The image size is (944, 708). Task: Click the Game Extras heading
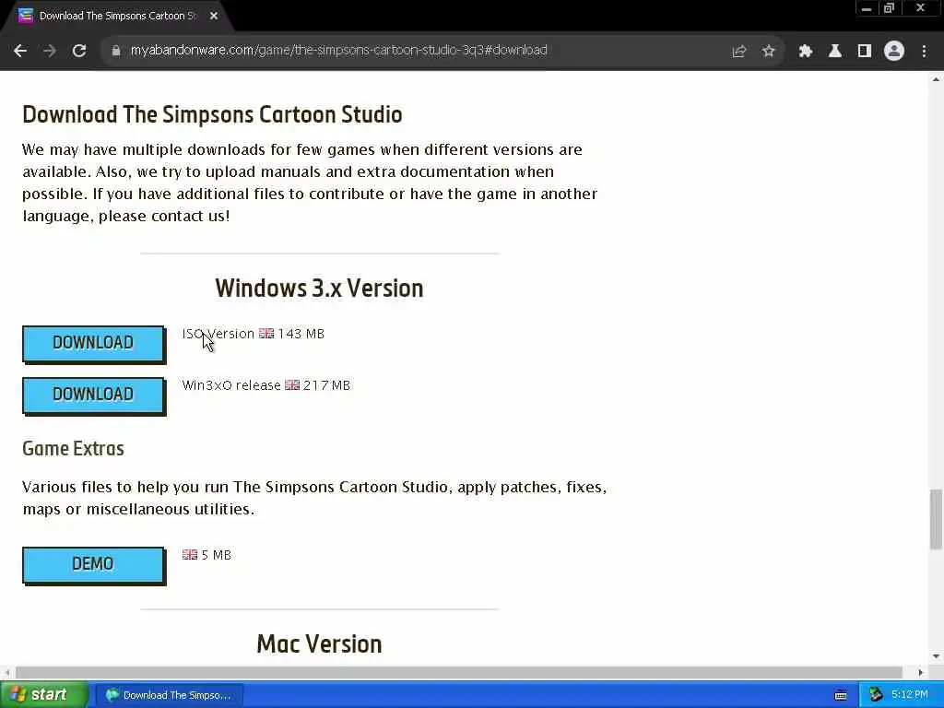click(73, 449)
